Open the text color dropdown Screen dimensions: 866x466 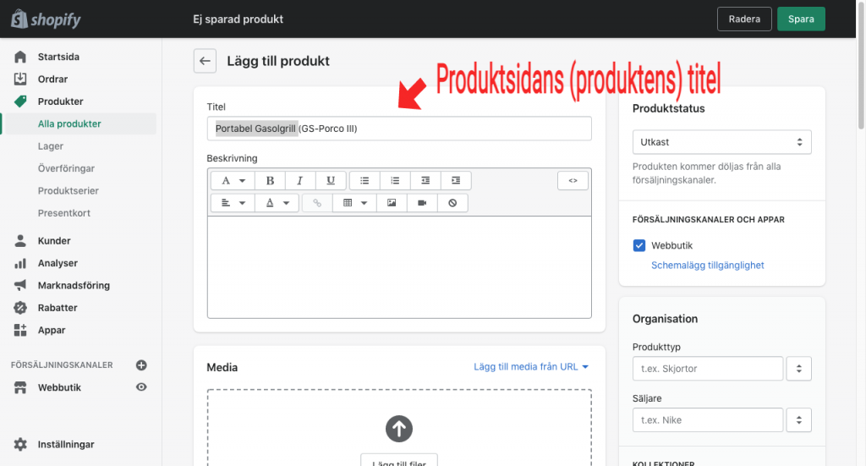pos(277,203)
